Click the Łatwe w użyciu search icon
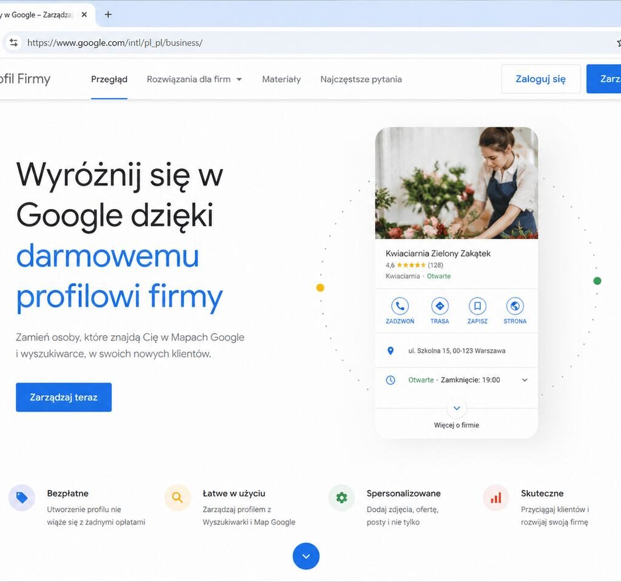Screen dimensions: 621x582 [178, 498]
